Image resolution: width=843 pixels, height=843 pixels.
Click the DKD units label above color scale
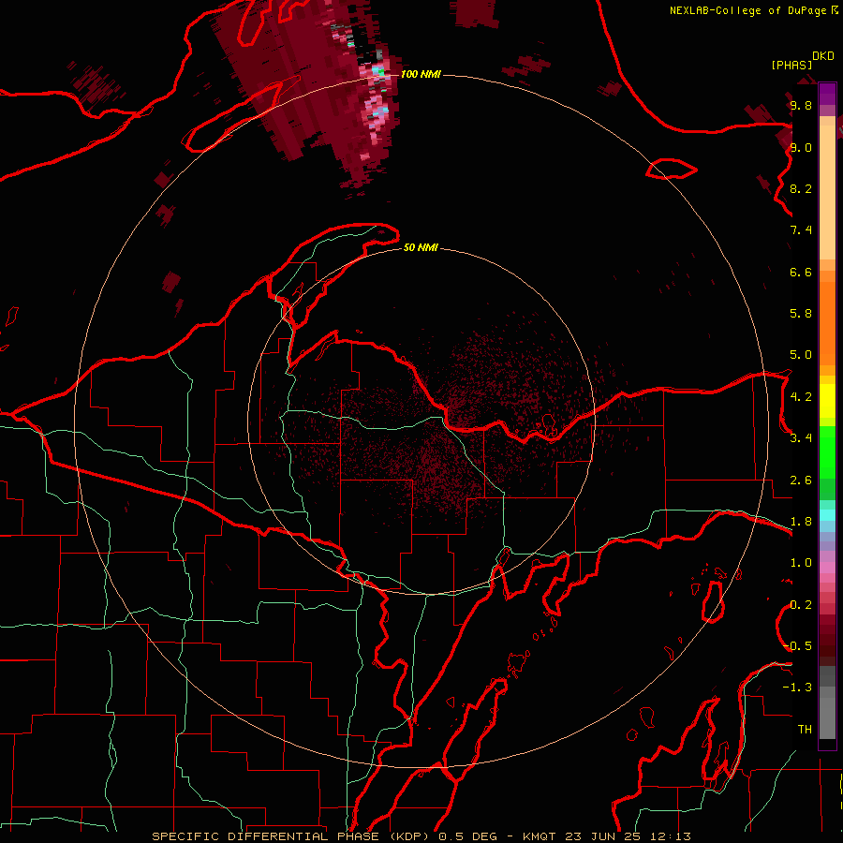coord(823,56)
